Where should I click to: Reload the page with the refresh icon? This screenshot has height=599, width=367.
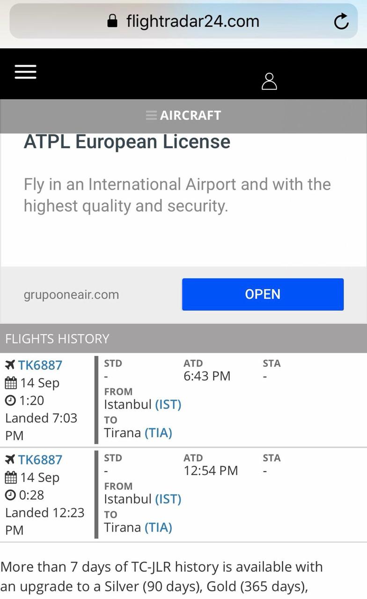(x=341, y=21)
